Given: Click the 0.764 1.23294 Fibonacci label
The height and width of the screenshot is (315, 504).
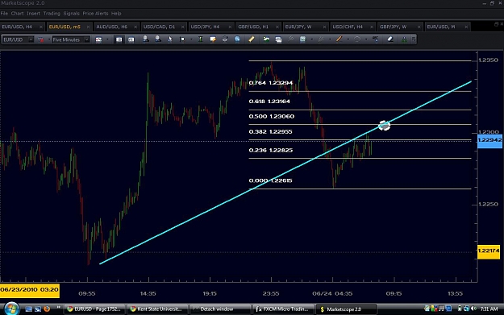Looking at the screenshot, I should 271,83.
